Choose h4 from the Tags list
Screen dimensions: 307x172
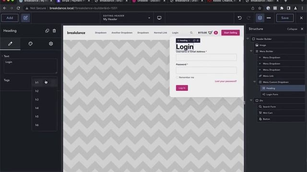point(45,108)
